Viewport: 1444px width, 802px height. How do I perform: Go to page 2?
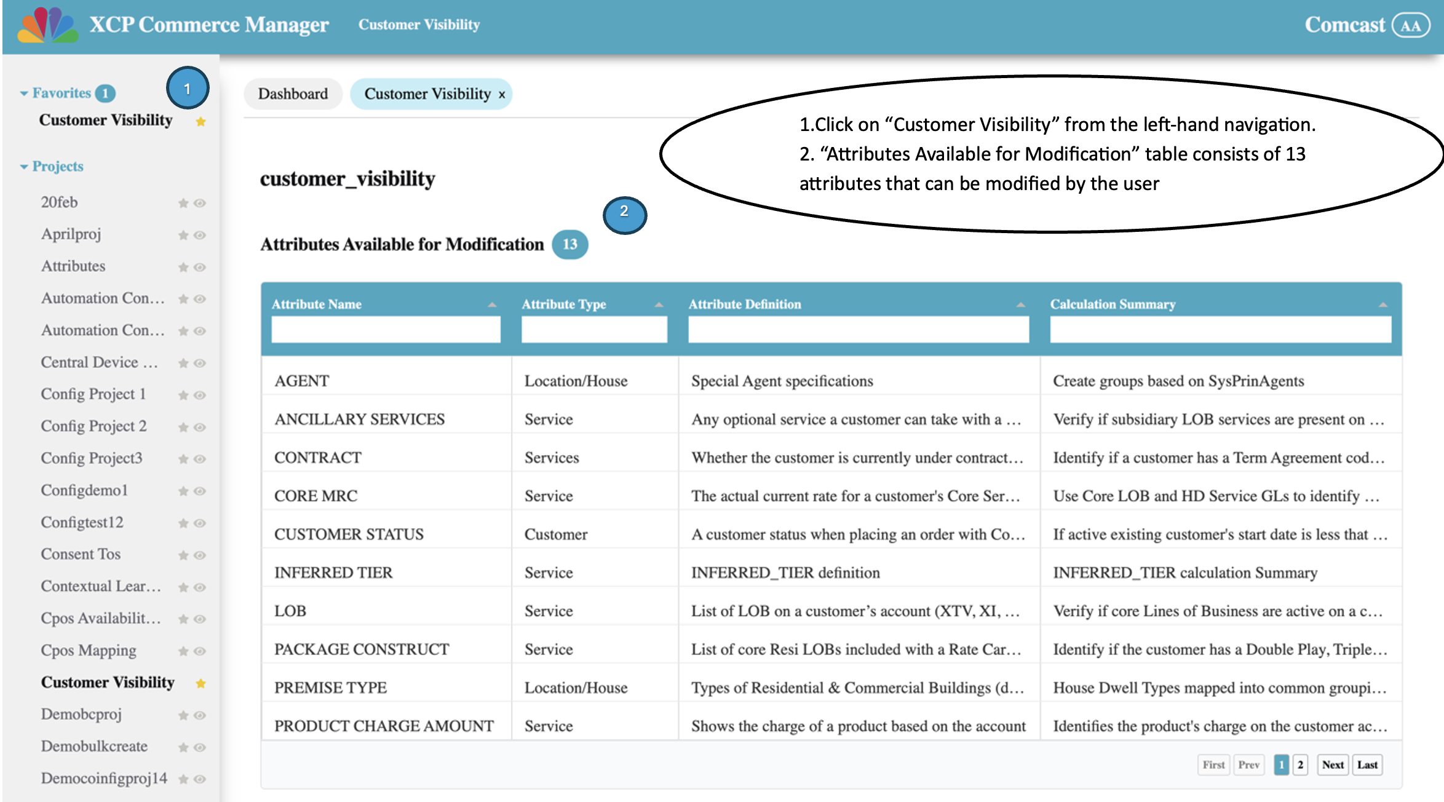[1300, 764]
